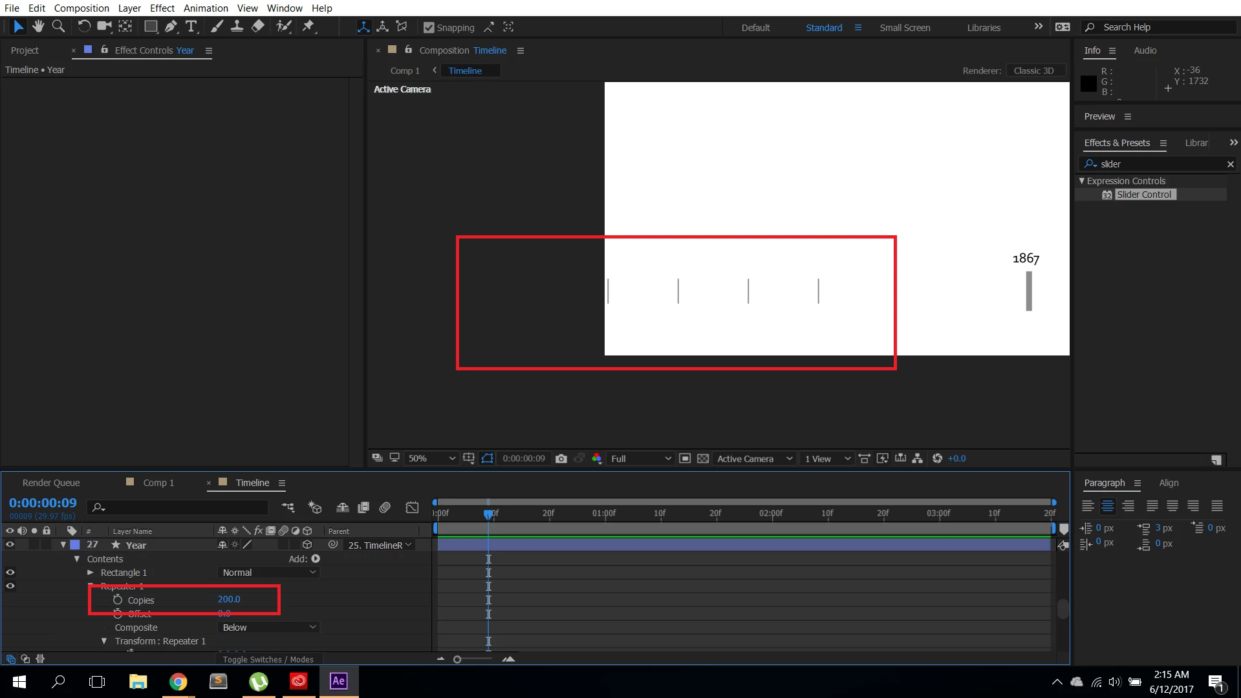The image size is (1241, 698).
Task: Open the Animation menu
Action: coord(206,8)
